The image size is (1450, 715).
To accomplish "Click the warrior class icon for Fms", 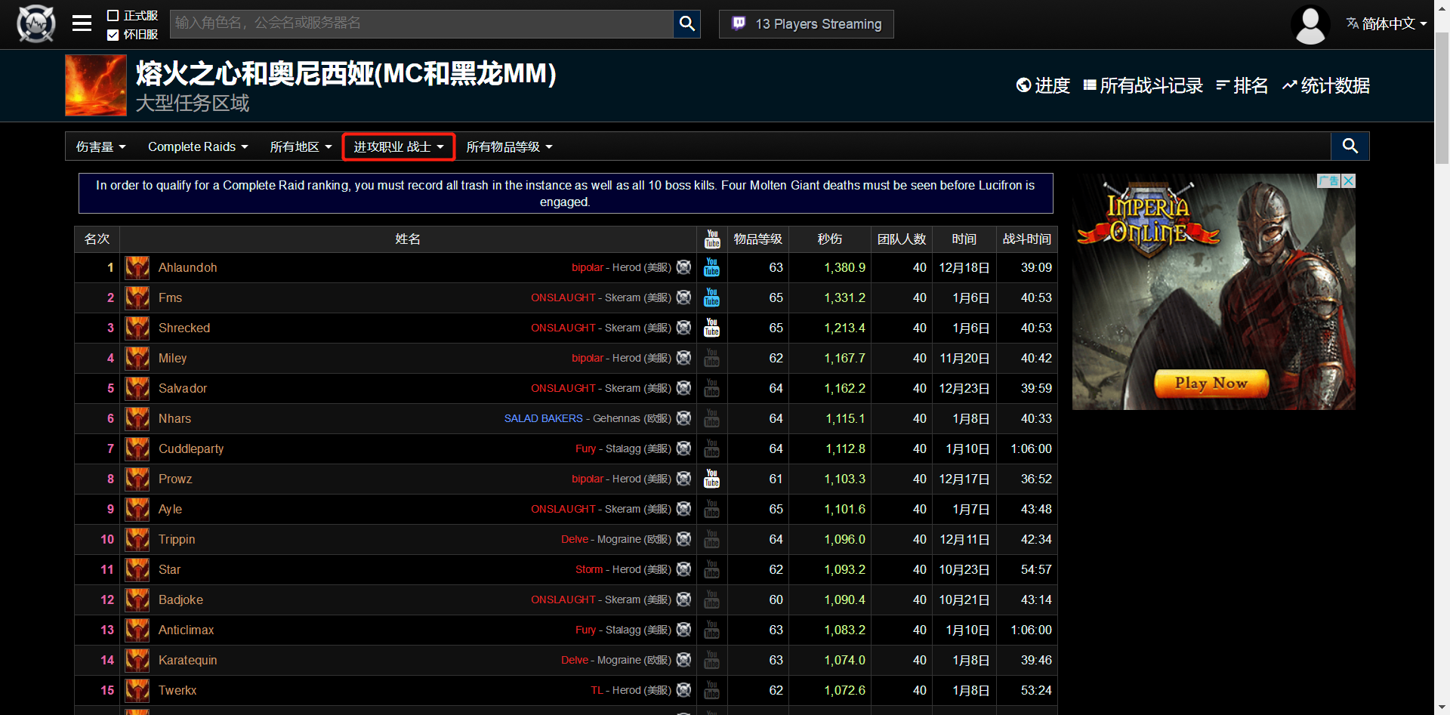I will point(137,298).
